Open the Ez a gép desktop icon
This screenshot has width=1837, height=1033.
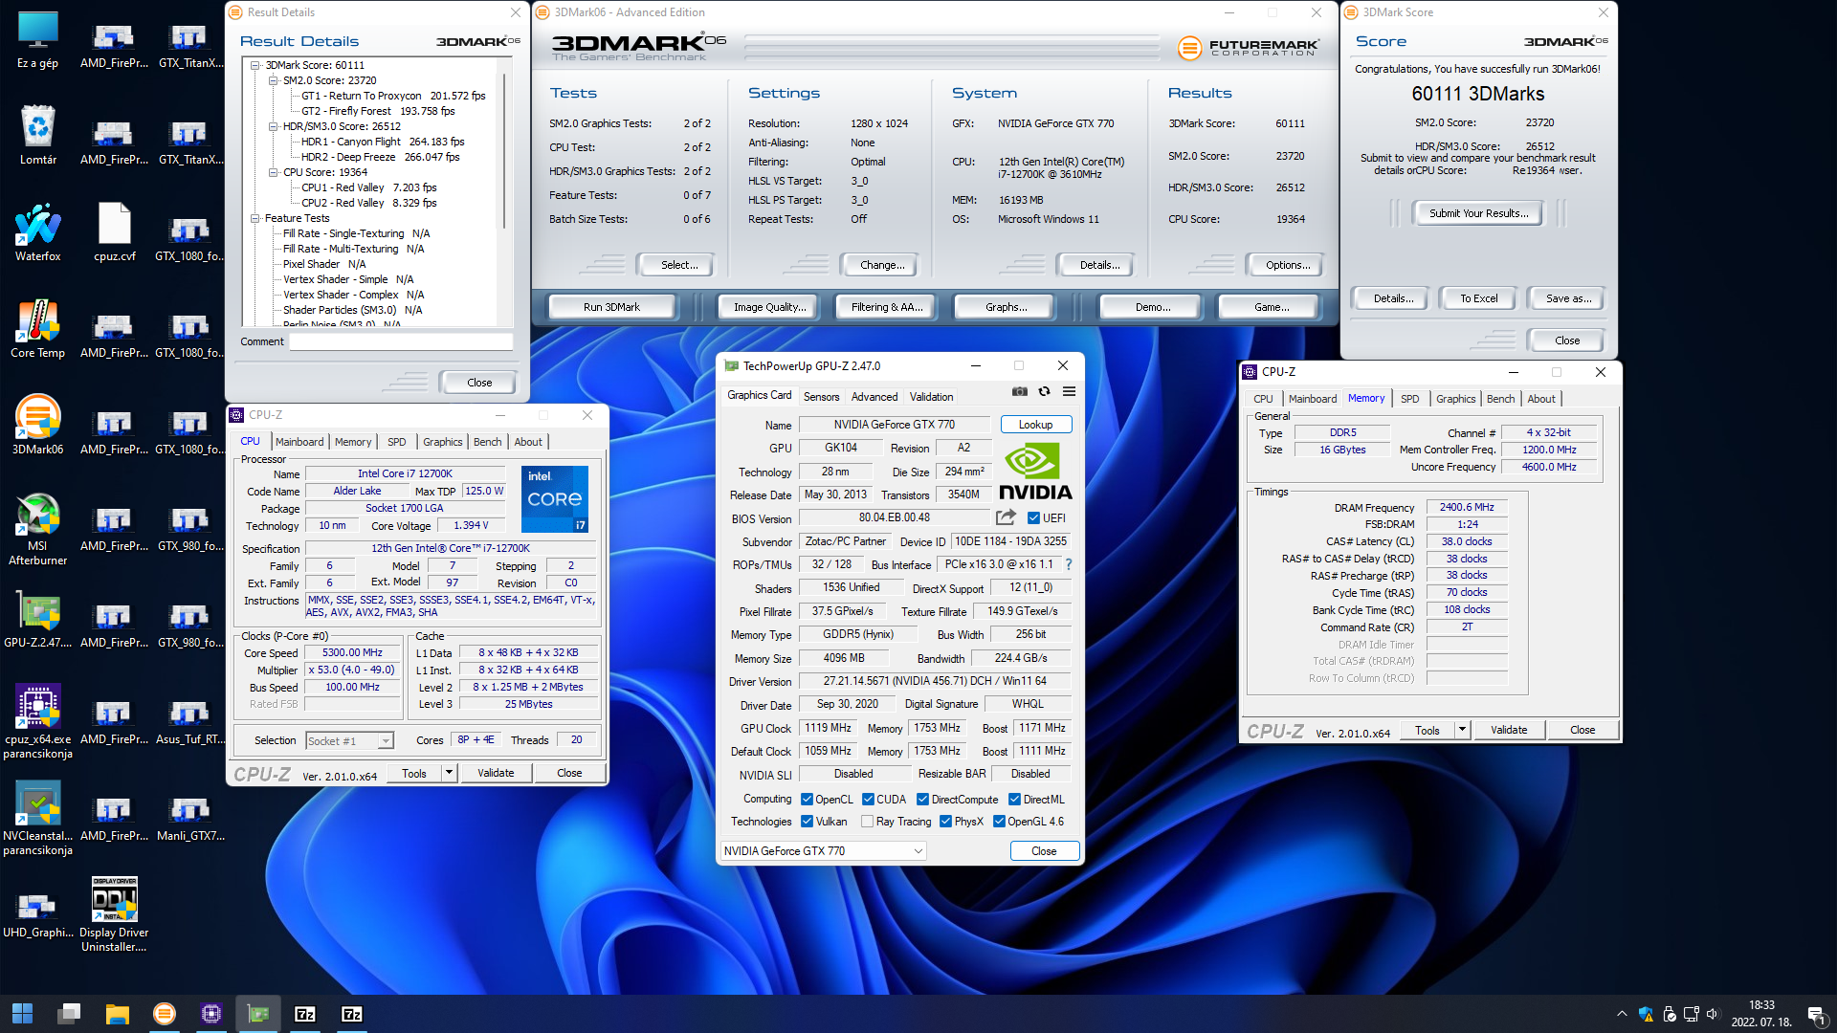[x=37, y=40]
